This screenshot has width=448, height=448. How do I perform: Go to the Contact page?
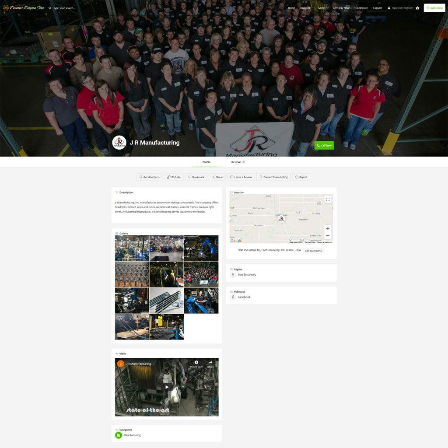tap(378, 8)
